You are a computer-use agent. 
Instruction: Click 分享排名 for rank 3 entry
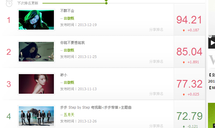tap(156, 94)
